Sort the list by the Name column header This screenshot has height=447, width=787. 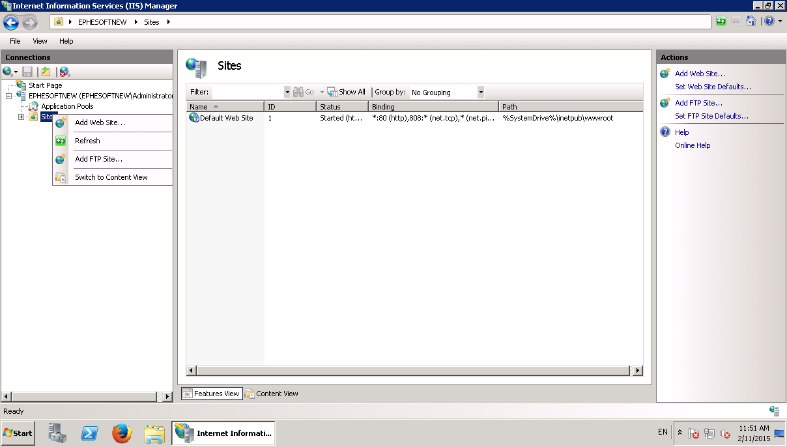pos(225,107)
